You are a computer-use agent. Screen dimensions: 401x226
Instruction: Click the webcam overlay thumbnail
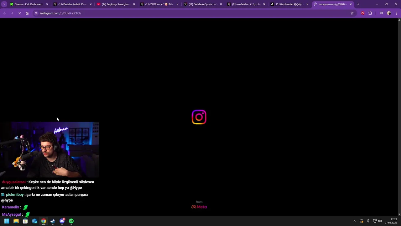49,150
